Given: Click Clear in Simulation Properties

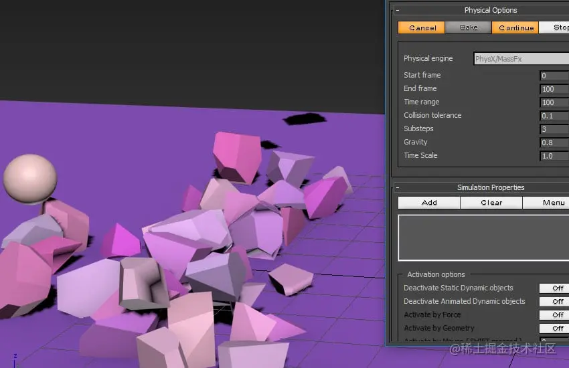Looking at the screenshot, I should (491, 203).
